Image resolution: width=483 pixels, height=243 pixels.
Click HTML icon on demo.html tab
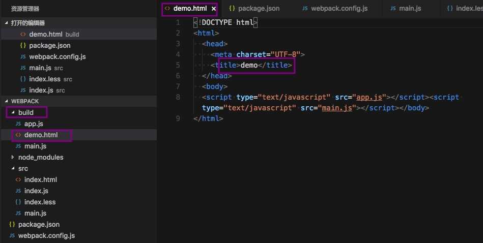(x=167, y=9)
